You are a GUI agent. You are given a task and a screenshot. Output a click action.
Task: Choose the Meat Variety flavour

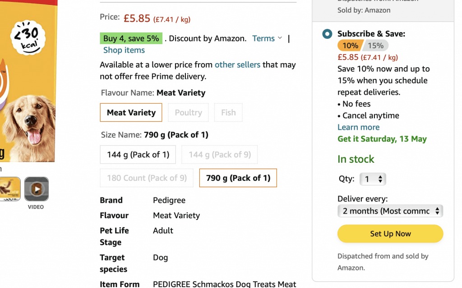[130, 112]
